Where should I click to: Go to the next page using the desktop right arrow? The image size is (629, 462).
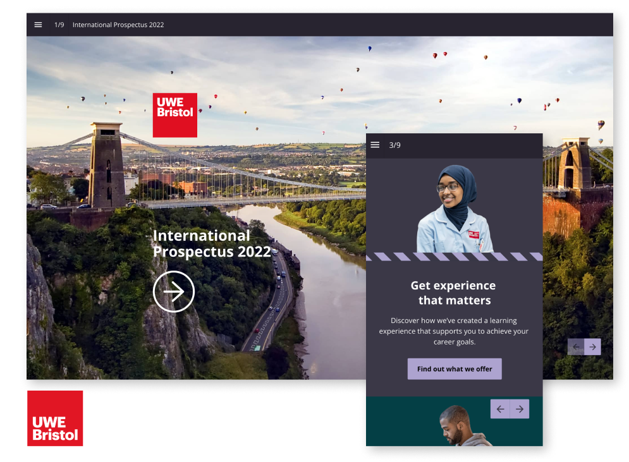pos(592,346)
